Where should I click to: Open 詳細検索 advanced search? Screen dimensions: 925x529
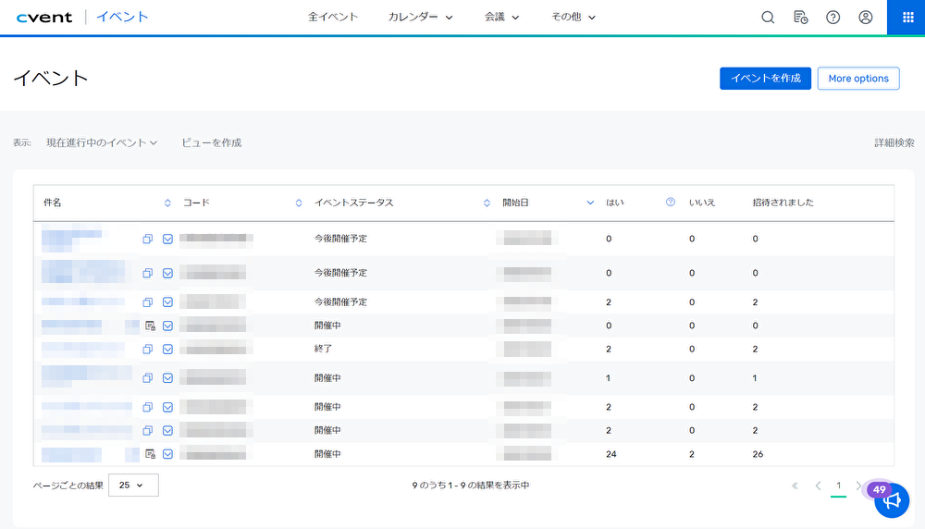[x=894, y=142]
